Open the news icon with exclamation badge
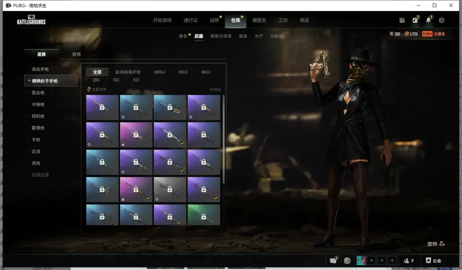 click(x=415, y=20)
